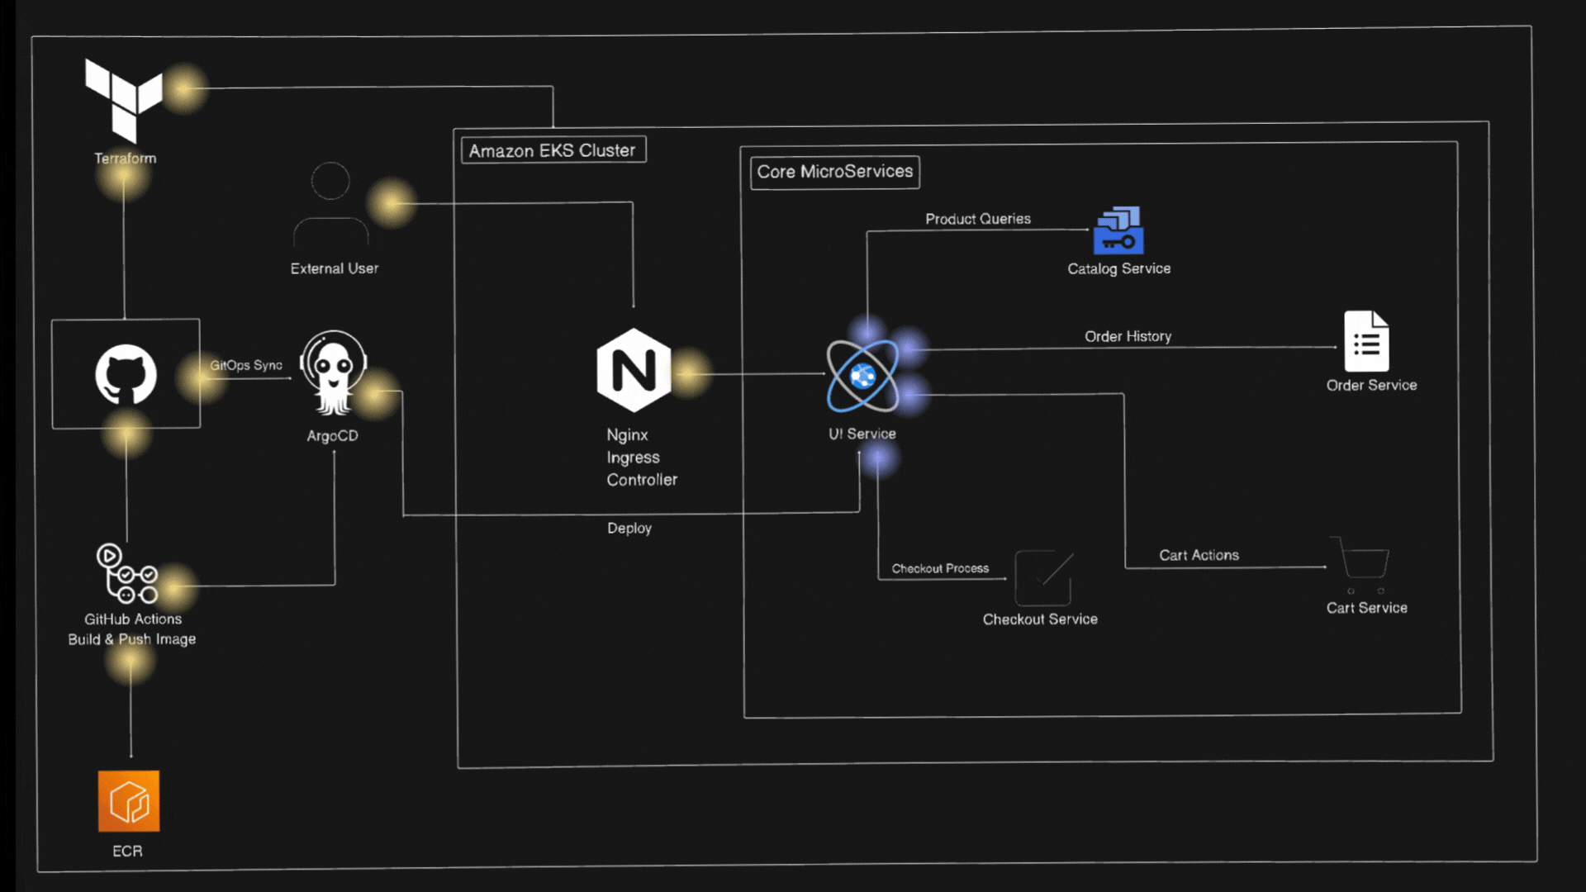Click the 'Terraform' label

pyautogui.click(x=125, y=158)
